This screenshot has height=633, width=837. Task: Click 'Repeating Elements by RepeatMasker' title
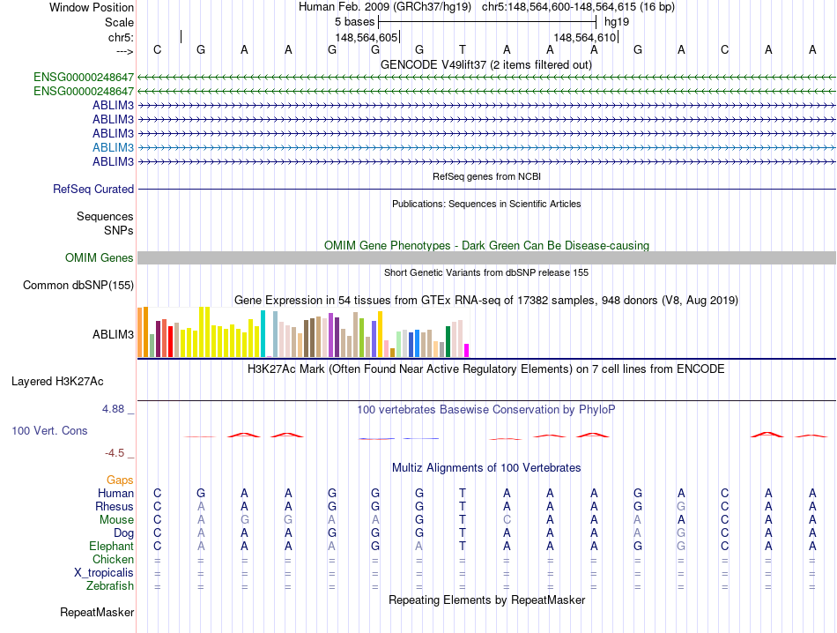(486, 599)
